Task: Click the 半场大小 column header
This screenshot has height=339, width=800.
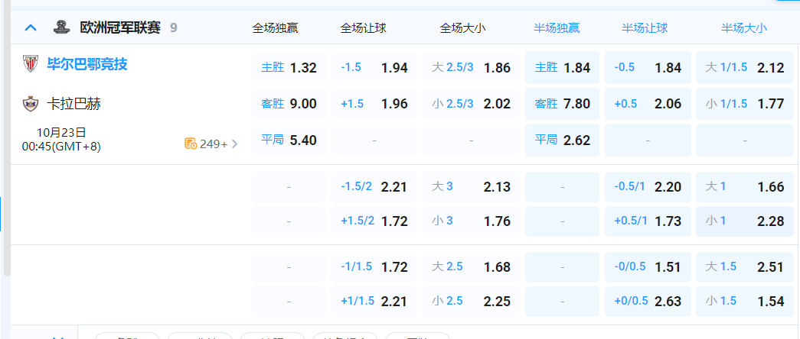Action: point(743,28)
